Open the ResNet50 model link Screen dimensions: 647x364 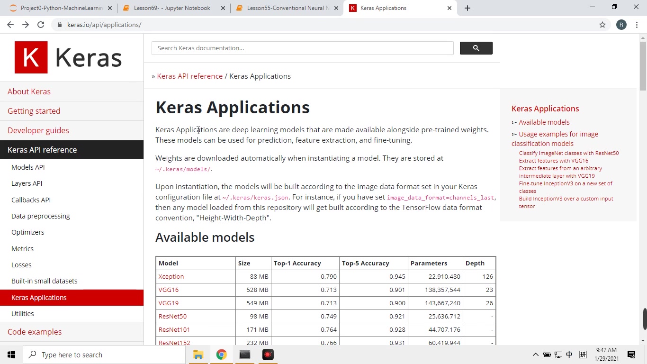tap(172, 316)
